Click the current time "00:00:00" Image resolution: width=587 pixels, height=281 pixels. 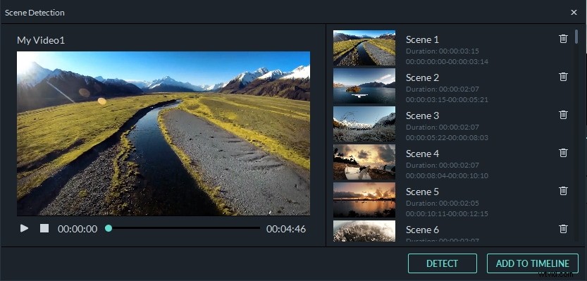tap(78, 229)
